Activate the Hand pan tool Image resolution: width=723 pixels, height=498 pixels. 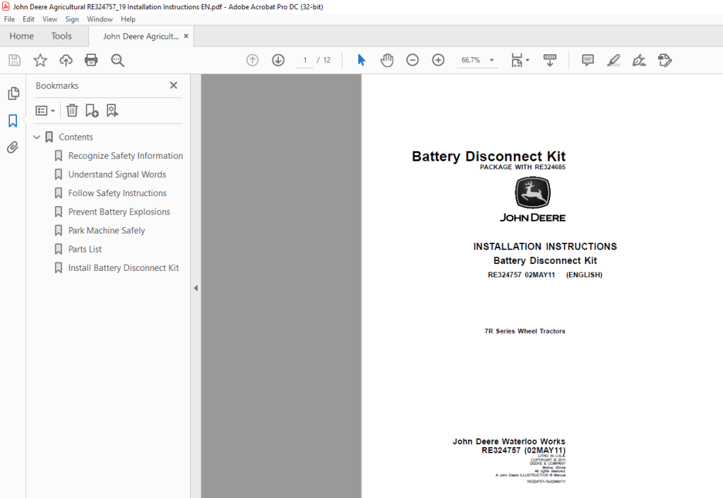pos(387,61)
